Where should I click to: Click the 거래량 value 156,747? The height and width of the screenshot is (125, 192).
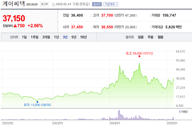(169, 15)
